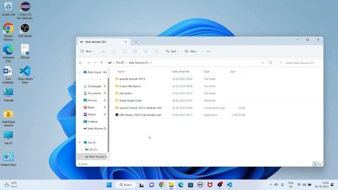Viewport: 338px width, 190px height.
Task: Click New Volume (D:) in address breadcrumb
Action: [x=139, y=63]
